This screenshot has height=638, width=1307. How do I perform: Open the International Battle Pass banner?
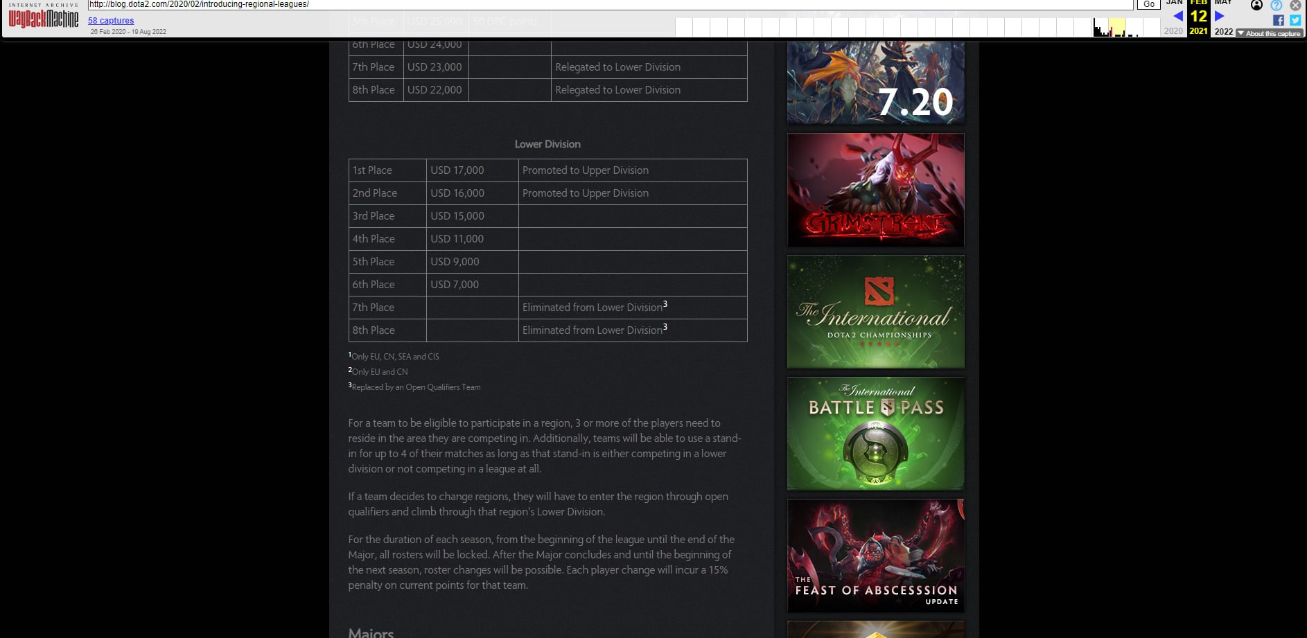[x=875, y=434]
